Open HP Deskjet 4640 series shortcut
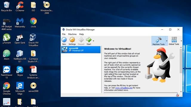 click(7, 24)
